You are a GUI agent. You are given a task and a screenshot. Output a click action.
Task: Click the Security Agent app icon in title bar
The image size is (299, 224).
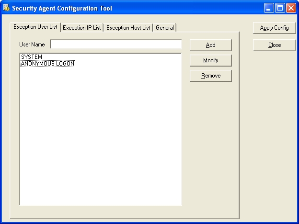(6, 8)
